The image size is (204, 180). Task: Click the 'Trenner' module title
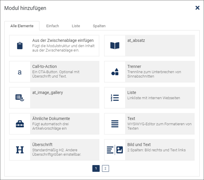click(x=134, y=66)
